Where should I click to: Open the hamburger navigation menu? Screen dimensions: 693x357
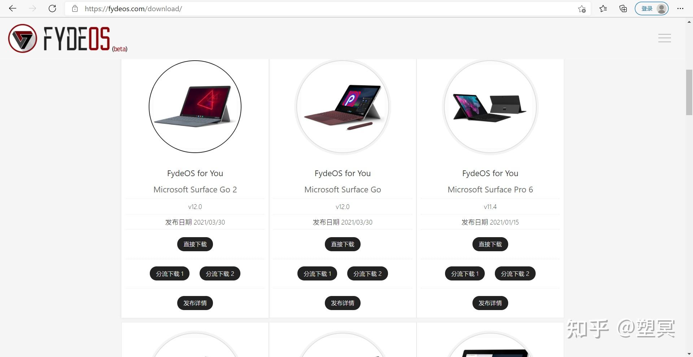tap(664, 38)
